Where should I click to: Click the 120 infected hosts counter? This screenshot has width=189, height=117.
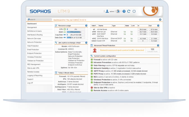(x=152, y=50)
